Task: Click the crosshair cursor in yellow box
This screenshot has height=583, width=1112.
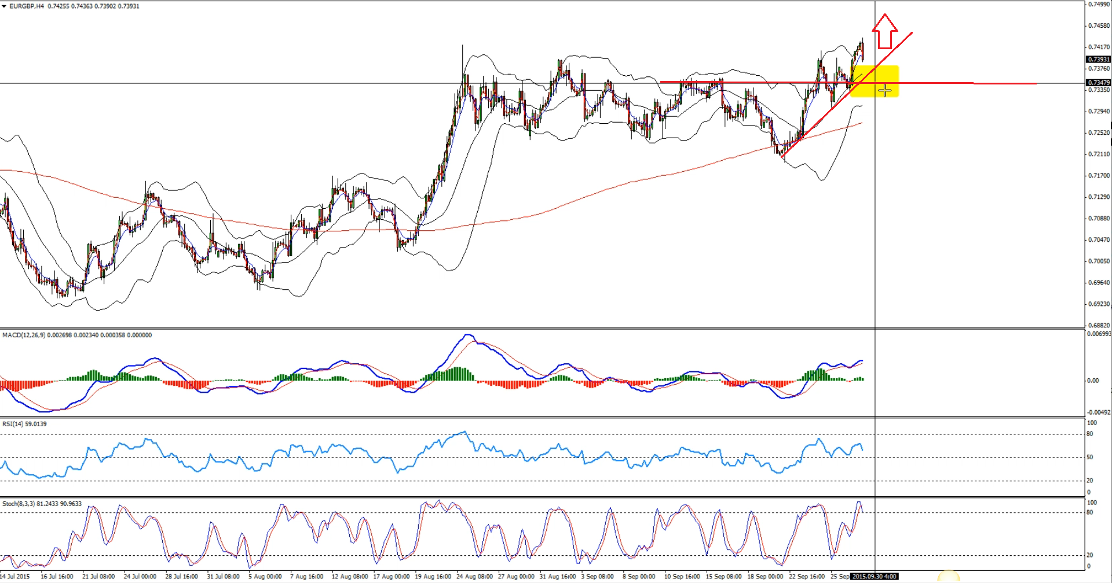Action: pyautogui.click(x=885, y=91)
